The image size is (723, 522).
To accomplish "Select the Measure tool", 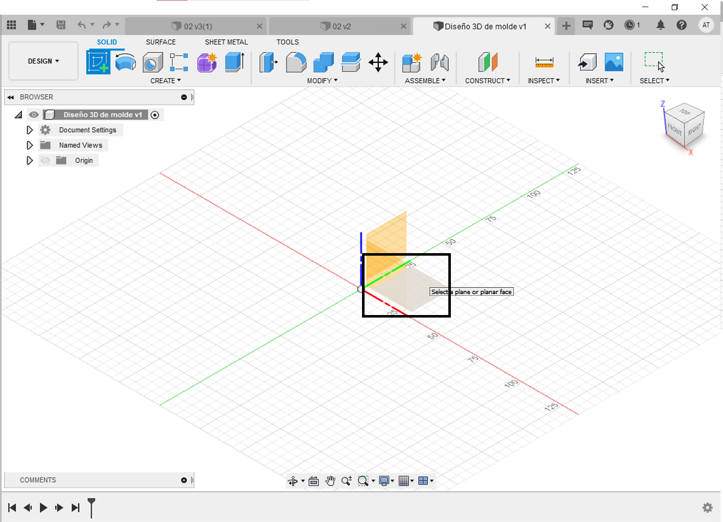I will 544,62.
